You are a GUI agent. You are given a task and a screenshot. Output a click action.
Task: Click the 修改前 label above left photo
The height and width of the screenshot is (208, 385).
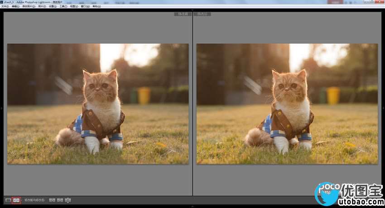tap(182, 14)
